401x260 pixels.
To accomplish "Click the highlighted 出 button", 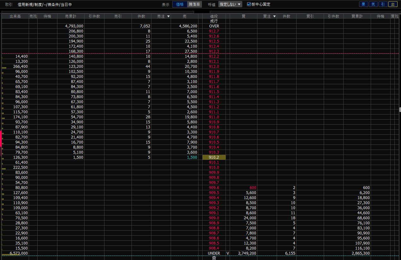I will [393, 4].
